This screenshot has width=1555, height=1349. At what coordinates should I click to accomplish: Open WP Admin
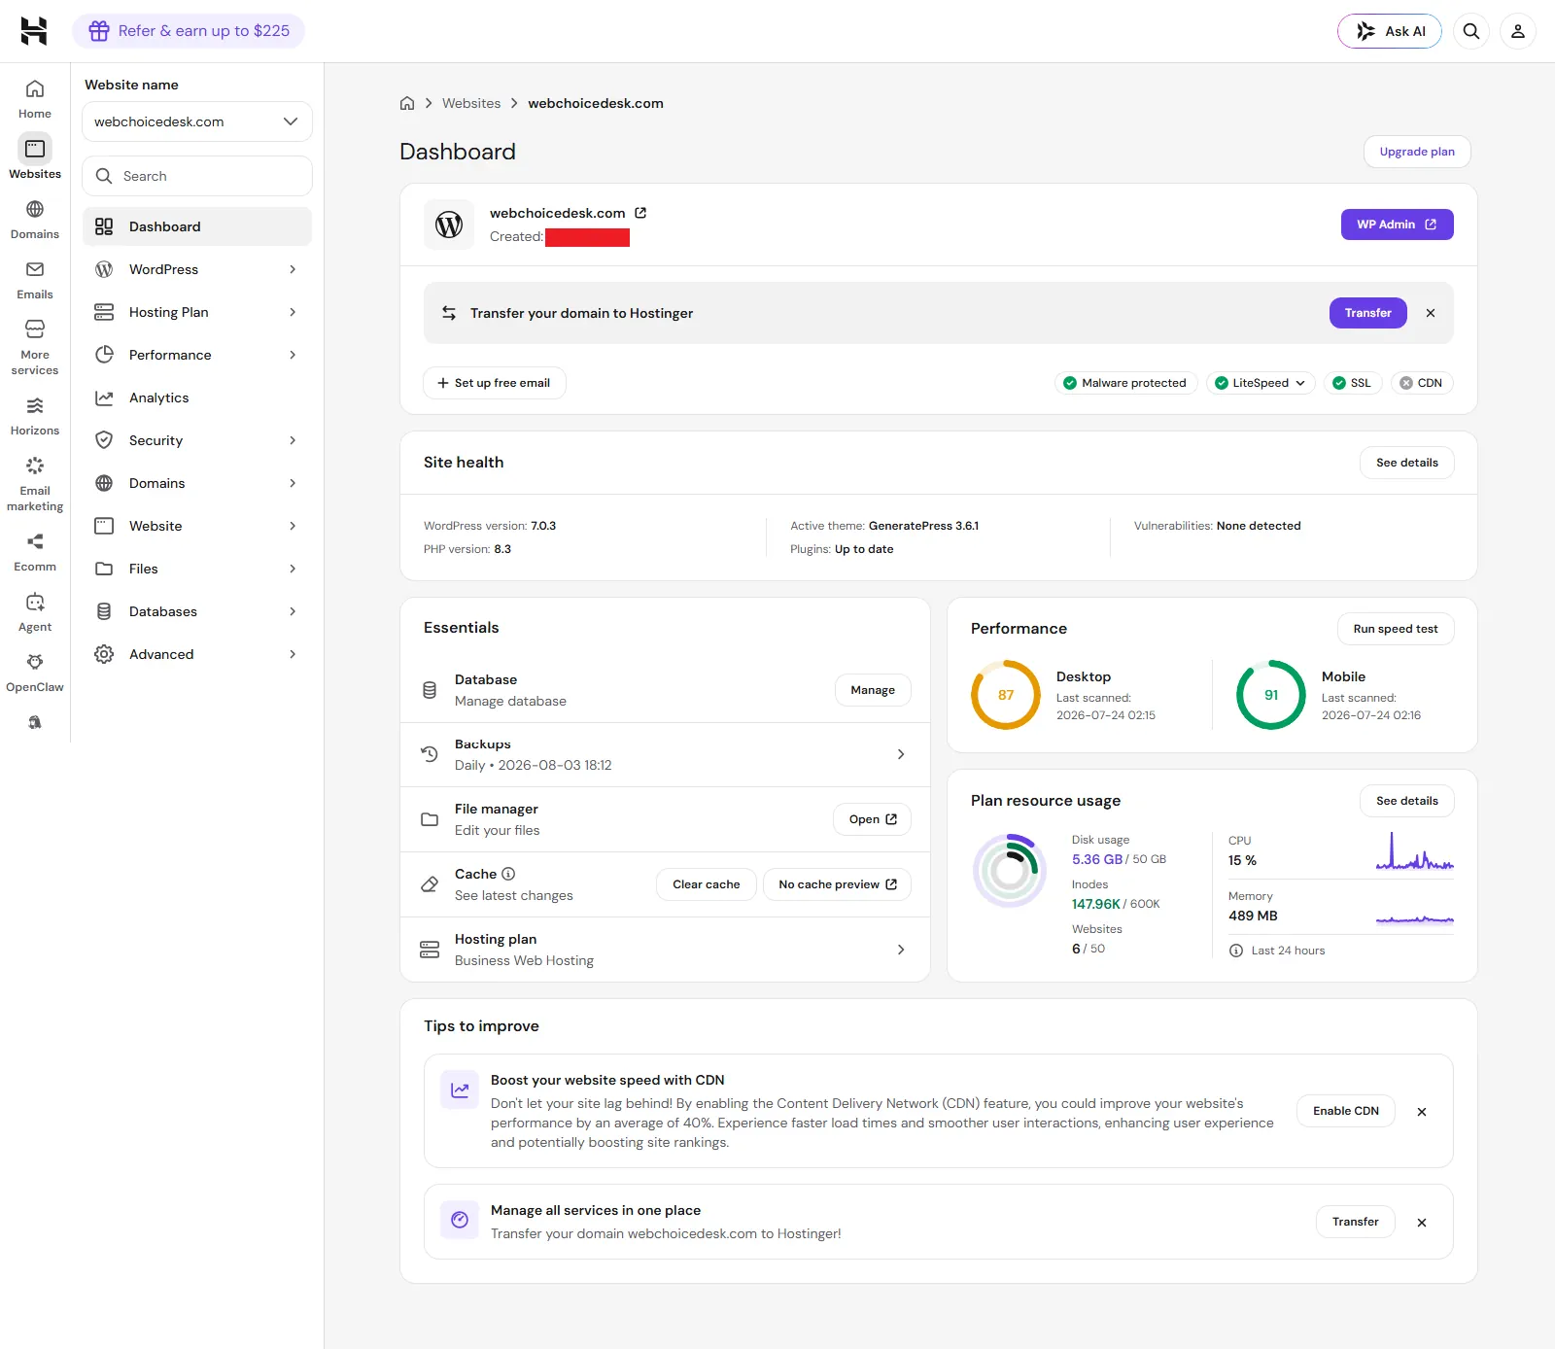click(1398, 225)
